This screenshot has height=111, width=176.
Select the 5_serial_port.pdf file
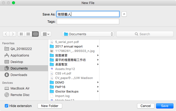click(74, 42)
